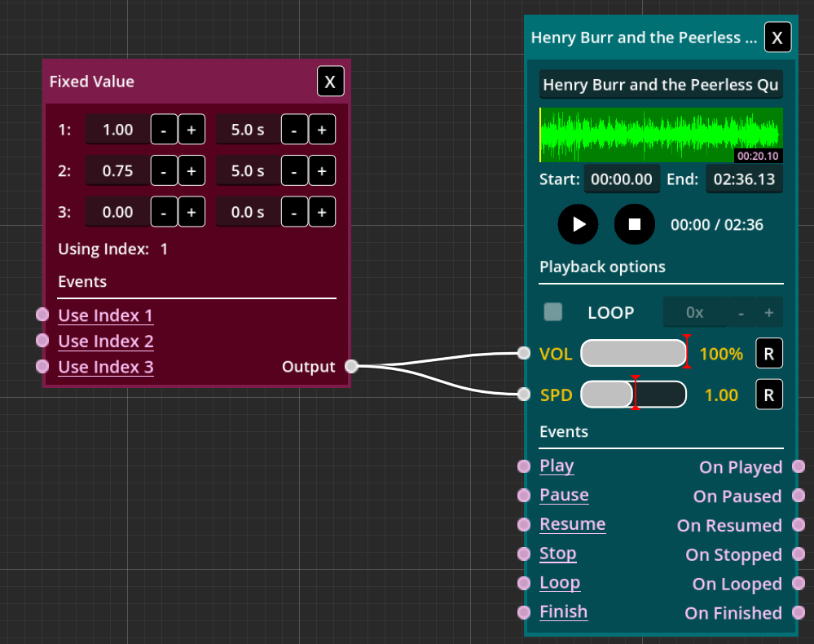Select the On Finished output port
This screenshot has width=814, height=644.
coord(798,613)
